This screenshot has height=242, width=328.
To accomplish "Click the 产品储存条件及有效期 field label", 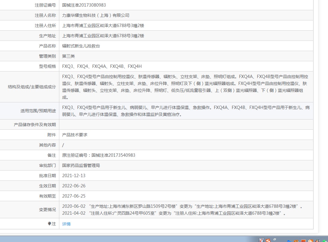I will [x=35, y=125].
